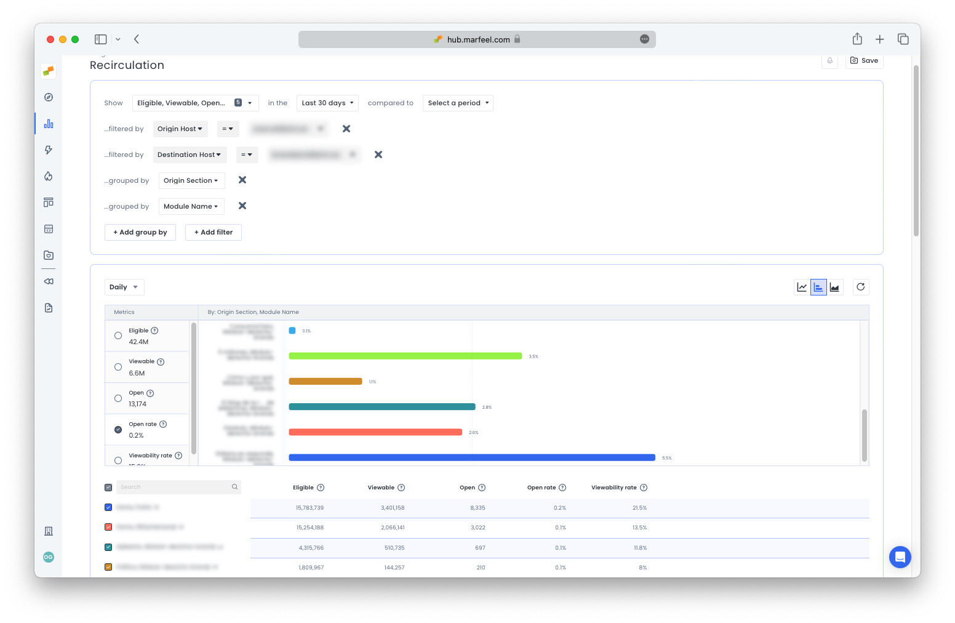This screenshot has width=955, height=623.
Task: Open the Safari tab overview icon
Action: tap(903, 39)
